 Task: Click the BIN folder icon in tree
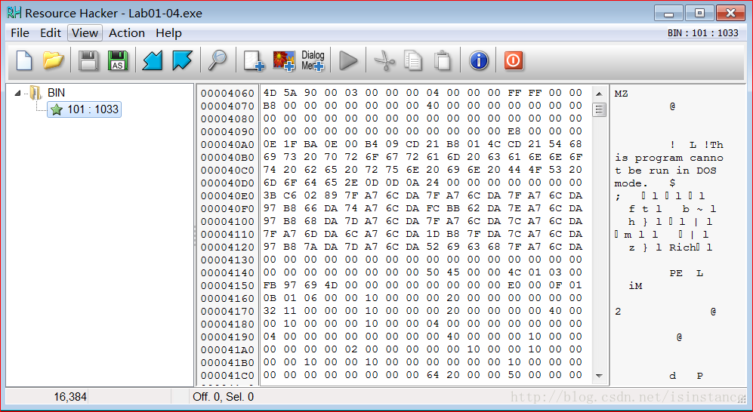coord(35,93)
